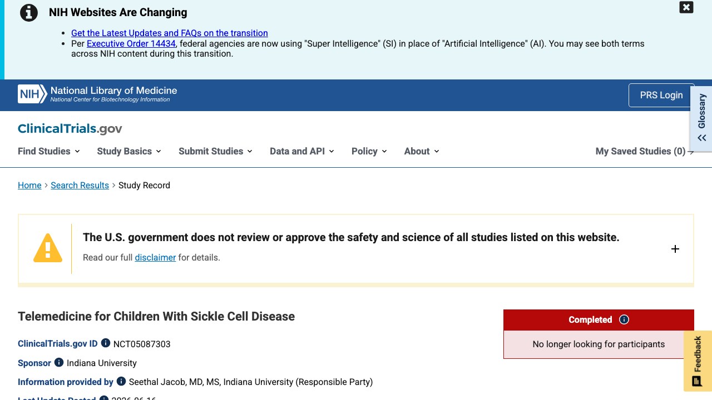Click info icon next to Information provided by

tap(121, 381)
